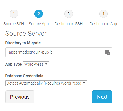
Task: Jump to step 4 circle
Action: pos(103,14)
